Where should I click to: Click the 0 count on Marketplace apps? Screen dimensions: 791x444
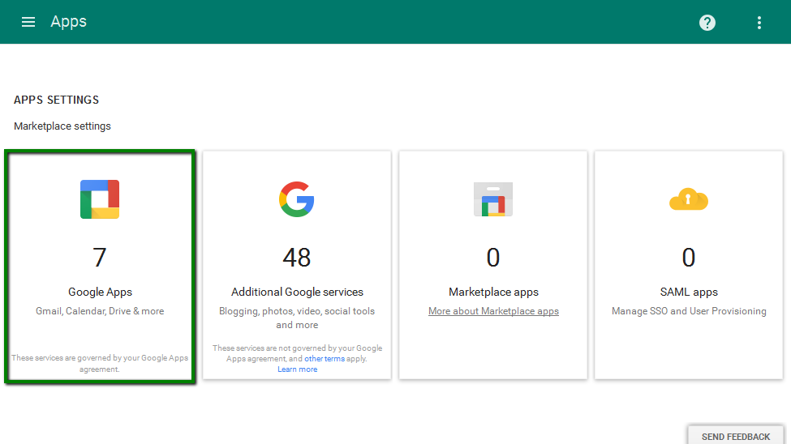(x=493, y=258)
